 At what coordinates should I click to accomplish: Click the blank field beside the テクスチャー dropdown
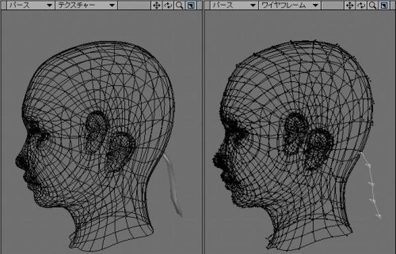tap(134, 5)
